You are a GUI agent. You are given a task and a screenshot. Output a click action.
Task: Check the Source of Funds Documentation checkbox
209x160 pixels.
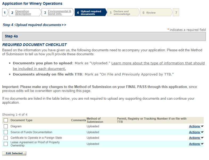click(x=6, y=132)
